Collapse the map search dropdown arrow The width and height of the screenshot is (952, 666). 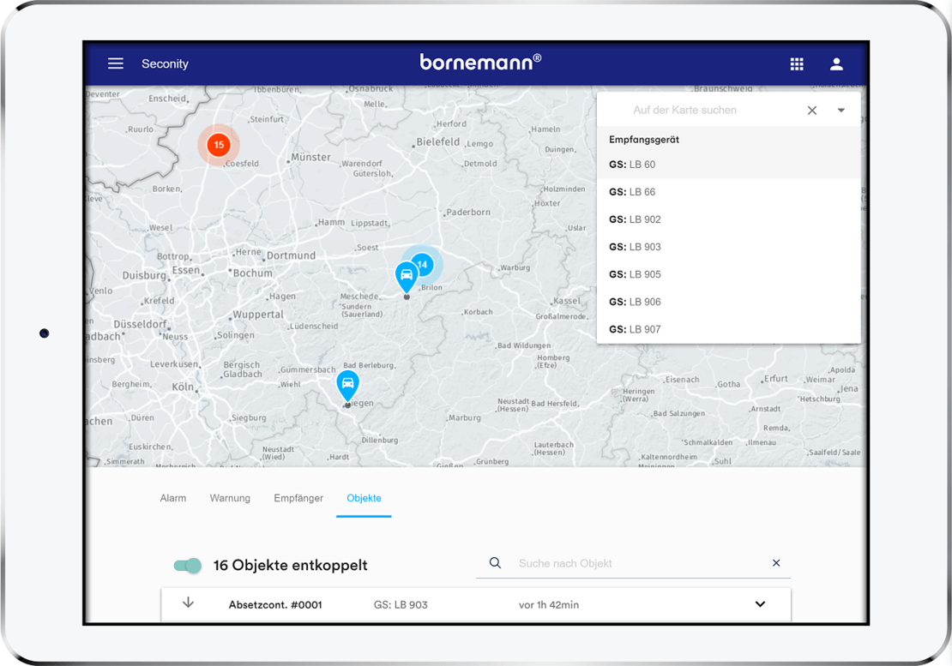click(x=841, y=111)
